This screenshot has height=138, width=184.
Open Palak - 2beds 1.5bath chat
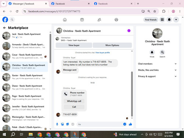pyautogui.click(x=25, y=128)
